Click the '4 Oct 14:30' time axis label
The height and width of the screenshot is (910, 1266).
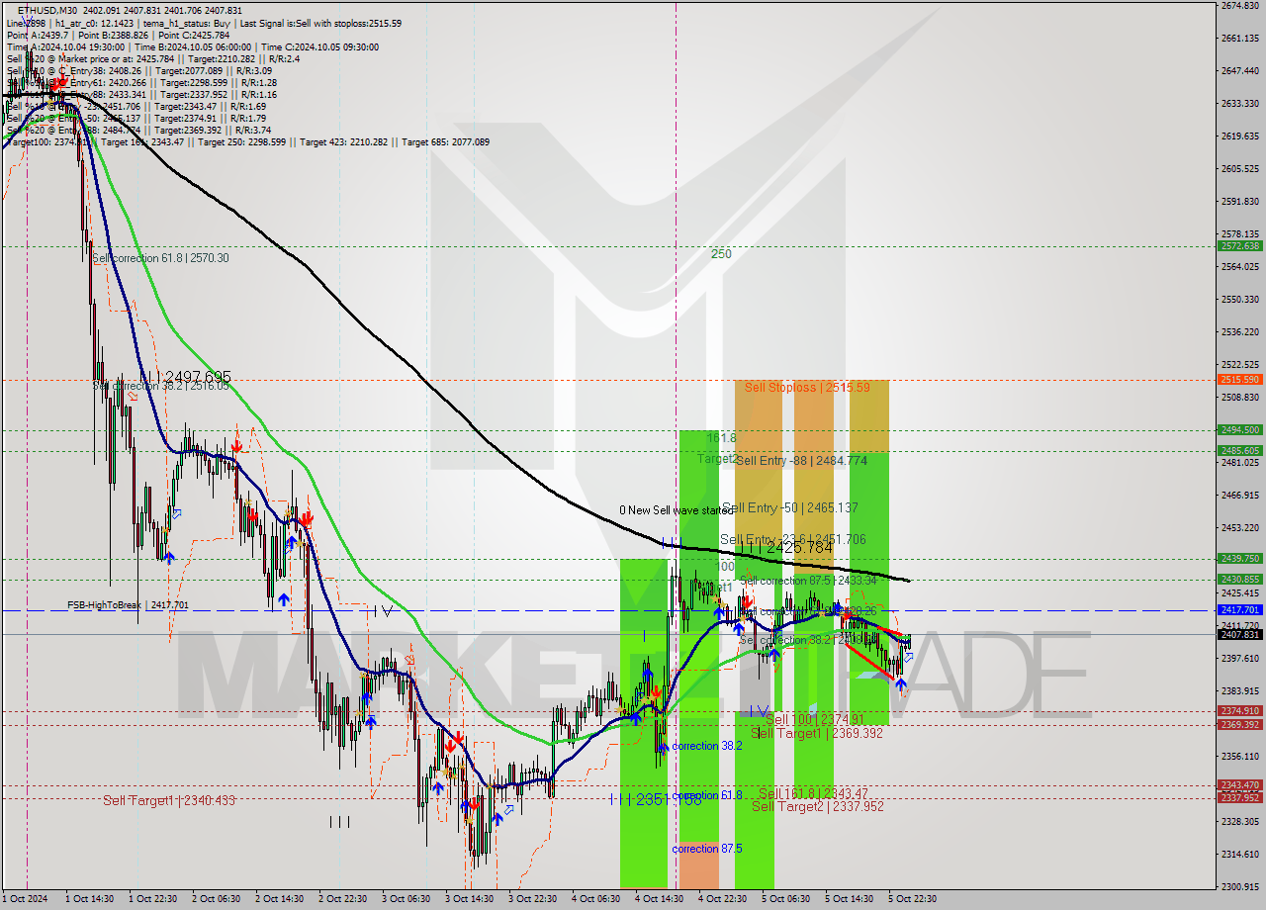(659, 899)
